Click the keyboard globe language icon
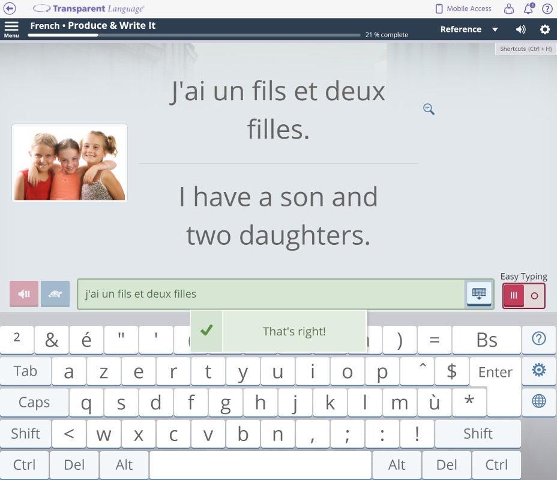The image size is (557, 480). 539,401
